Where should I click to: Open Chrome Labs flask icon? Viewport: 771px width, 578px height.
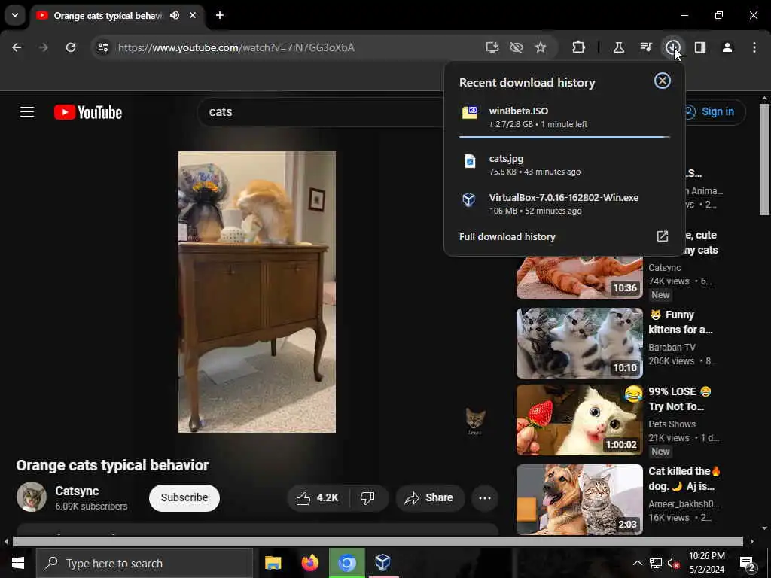pos(619,47)
